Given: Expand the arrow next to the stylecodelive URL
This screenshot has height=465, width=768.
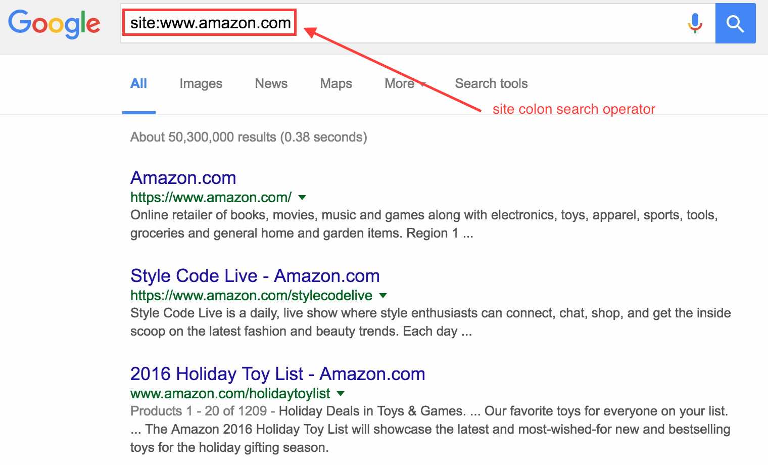Looking at the screenshot, I should (383, 295).
